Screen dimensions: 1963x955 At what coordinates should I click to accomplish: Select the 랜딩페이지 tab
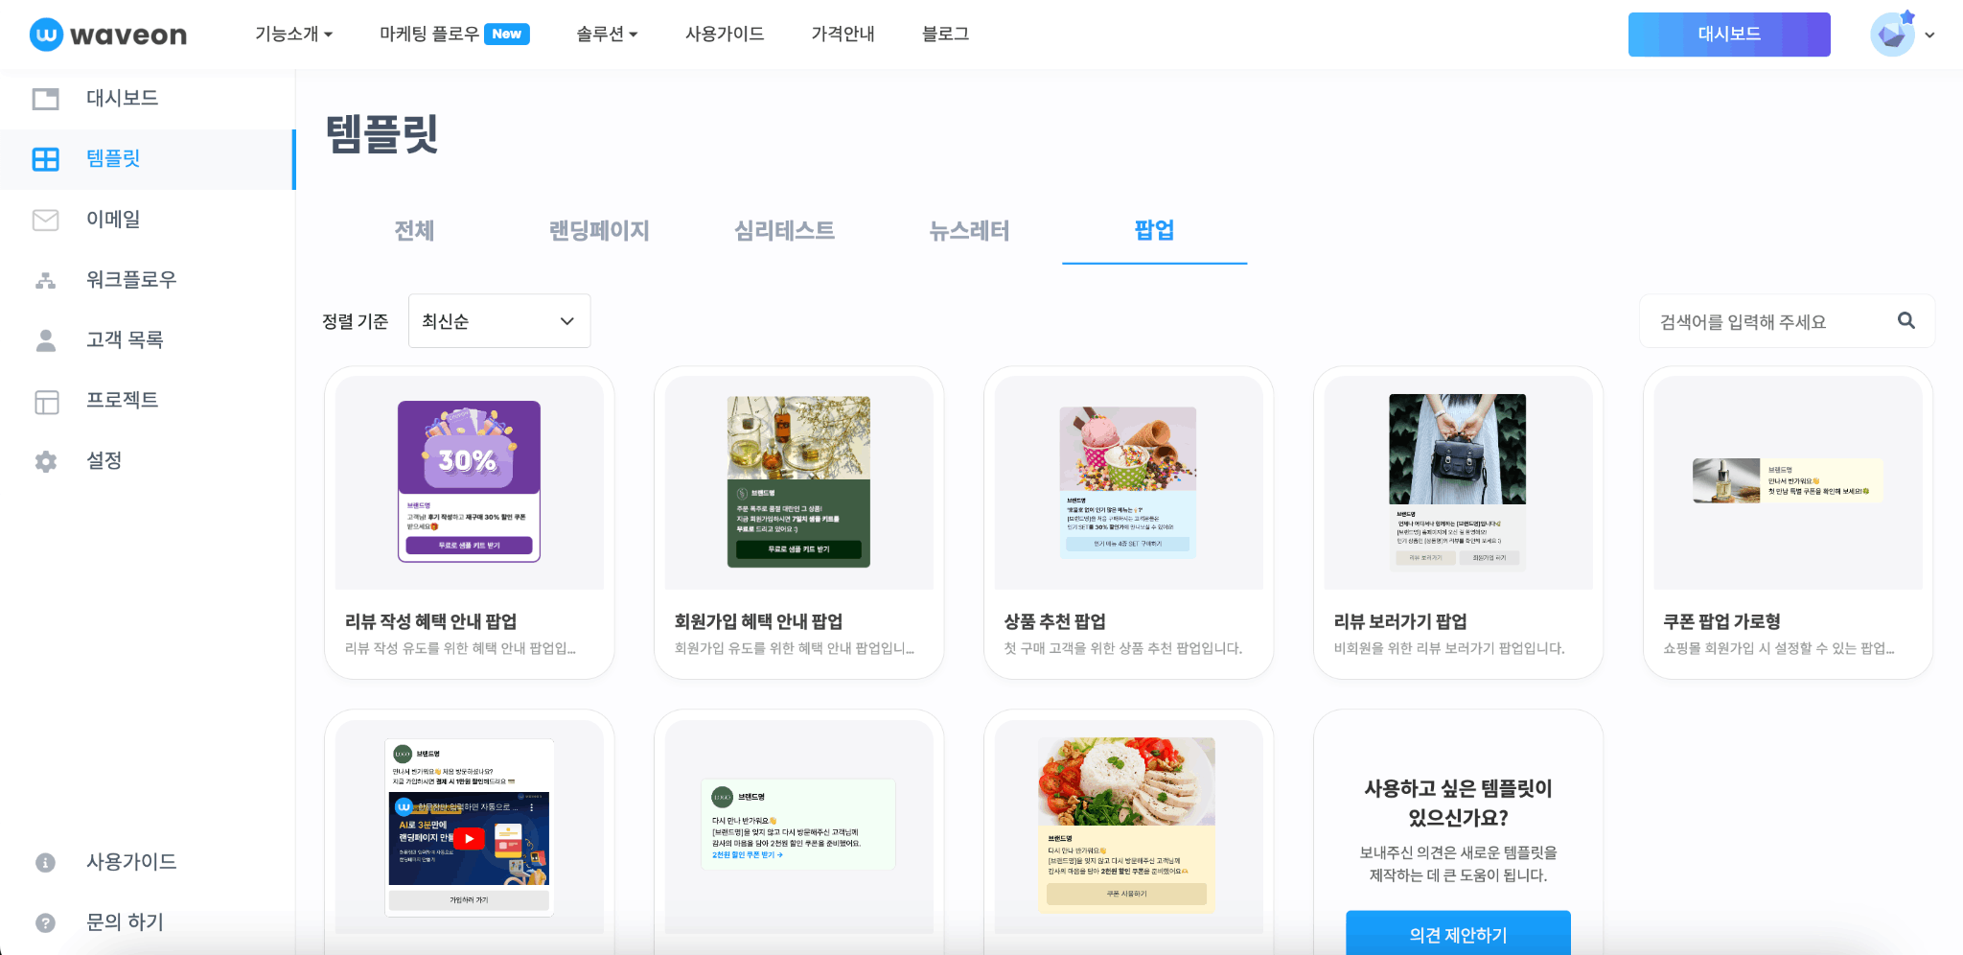(x=598, y=231)
